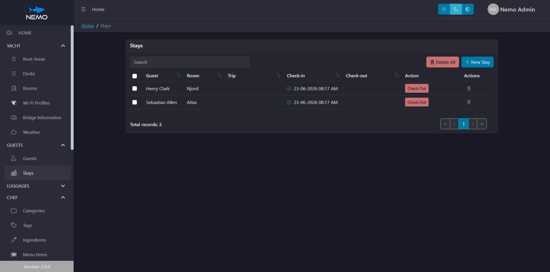
Task: Click the Menu Items dish icon
Action: tap(14, 255)
